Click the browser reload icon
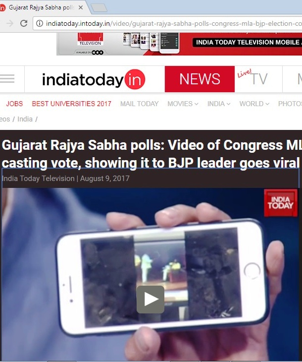 pos(24,23)
